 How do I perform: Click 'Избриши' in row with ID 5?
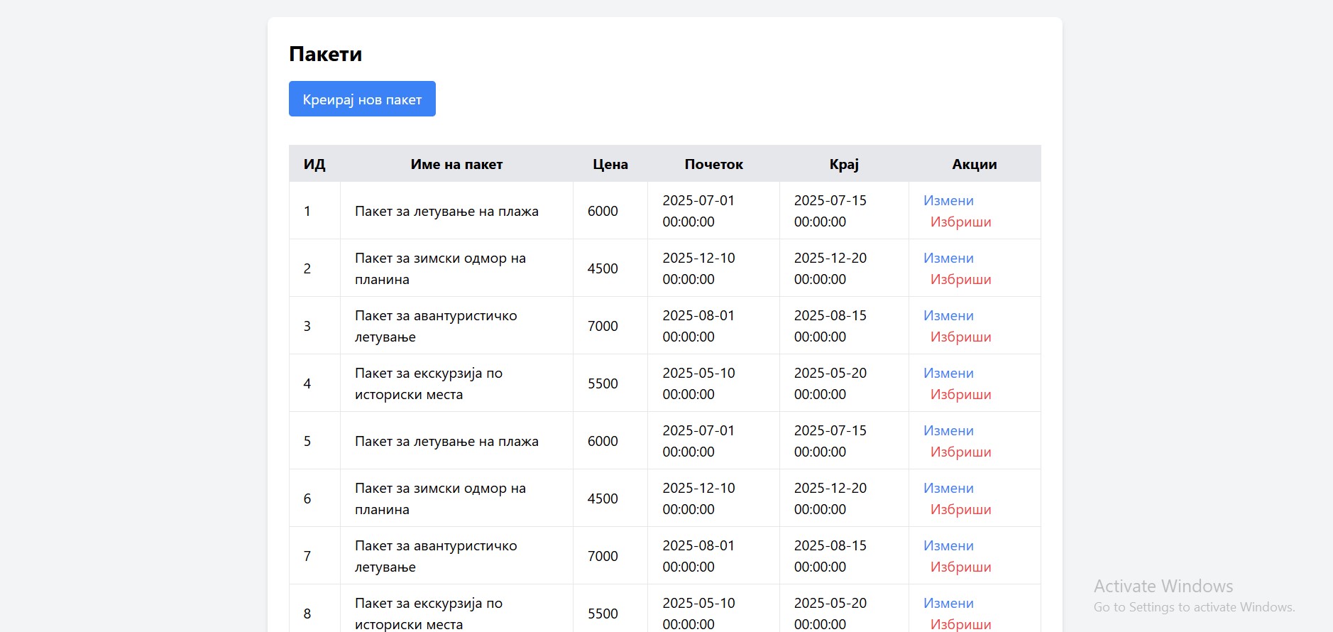click(x=960, y=452)
